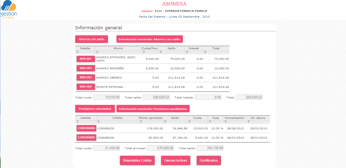Open detail for savings 0011-001
This screenshot has width=346, height=168.
point(86,59)
